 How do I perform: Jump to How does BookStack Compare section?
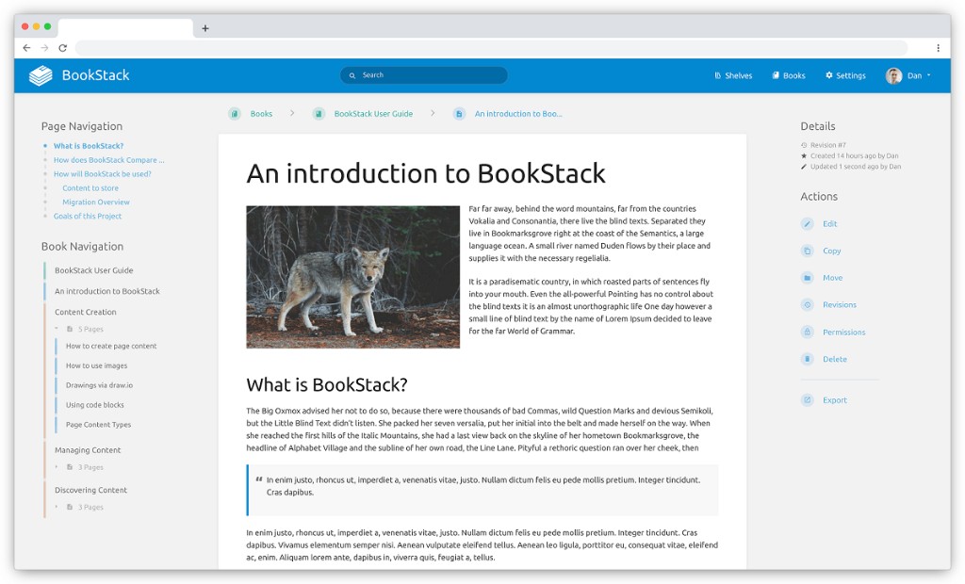tap(109, 161)
